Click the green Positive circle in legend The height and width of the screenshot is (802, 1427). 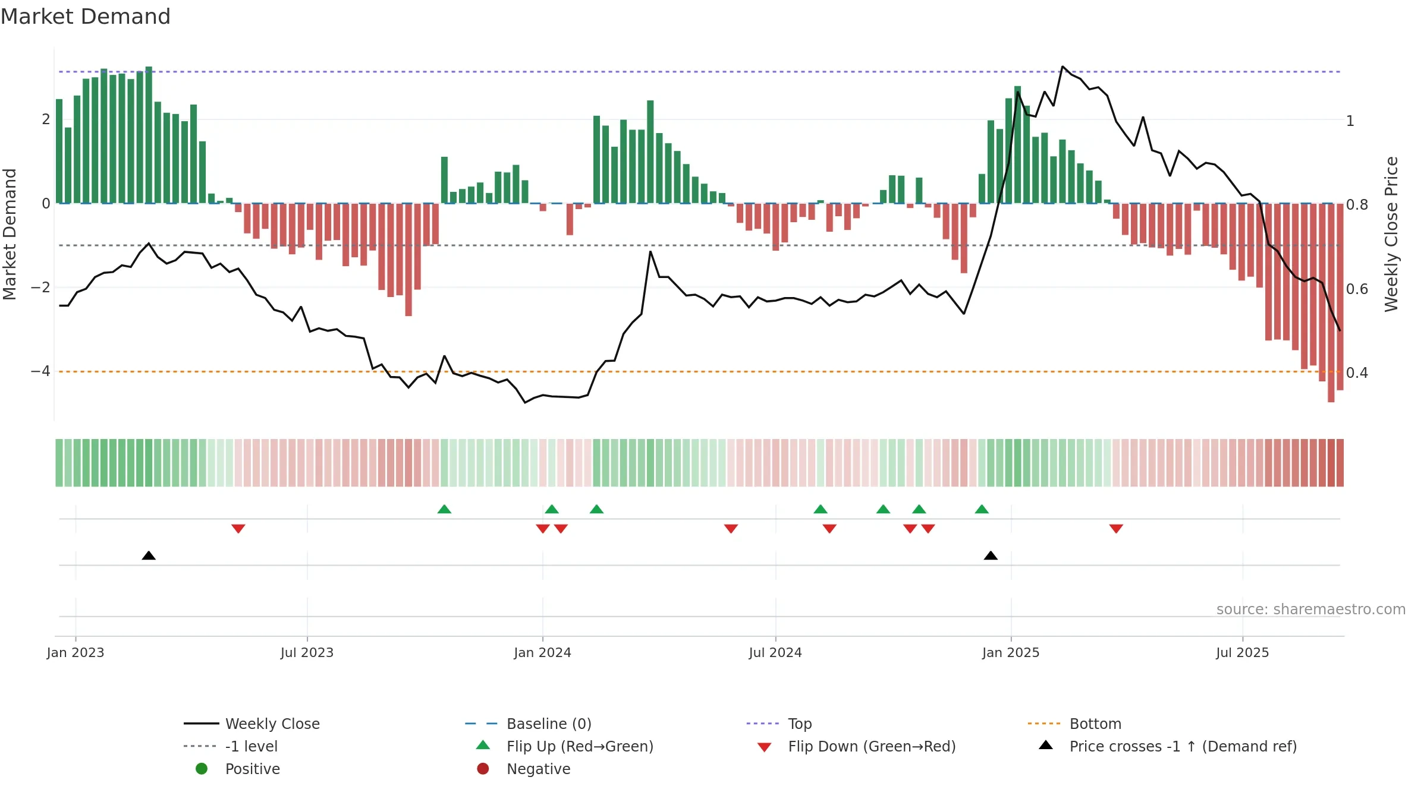coord(202,769)
